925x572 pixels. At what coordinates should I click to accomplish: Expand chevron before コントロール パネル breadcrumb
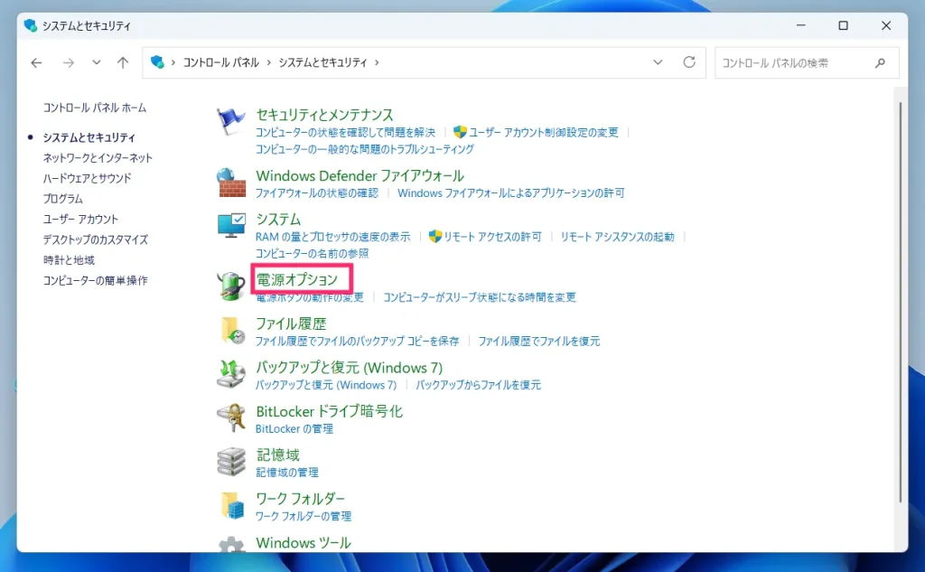(173, 62)
